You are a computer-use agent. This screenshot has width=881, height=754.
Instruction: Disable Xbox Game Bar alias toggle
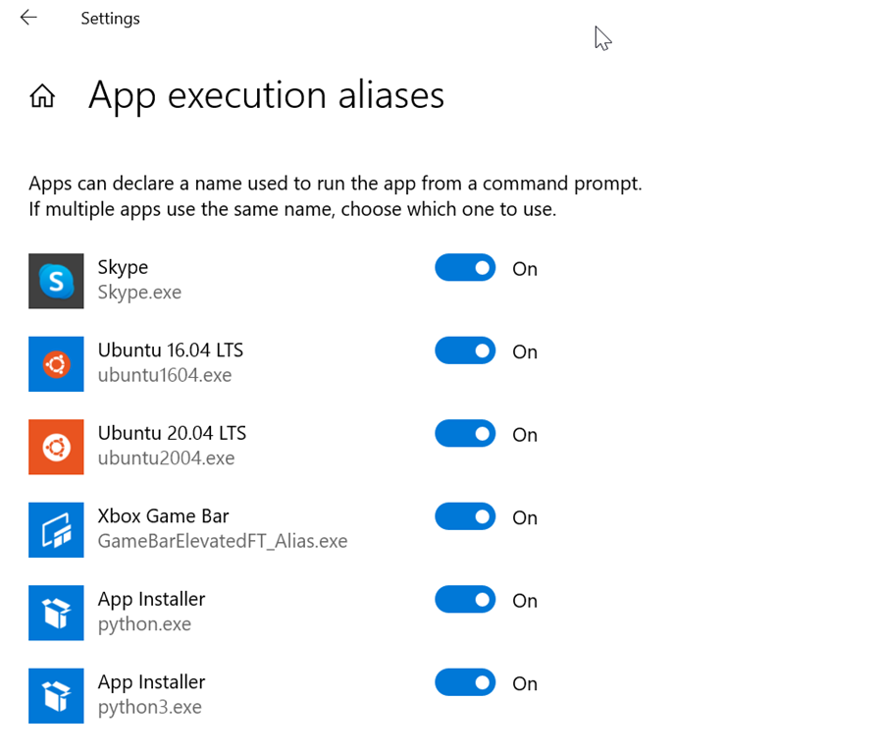465,517
